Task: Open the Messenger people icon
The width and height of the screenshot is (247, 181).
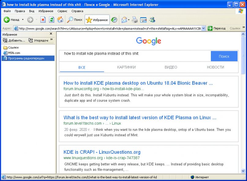Action: click(152, 20)
